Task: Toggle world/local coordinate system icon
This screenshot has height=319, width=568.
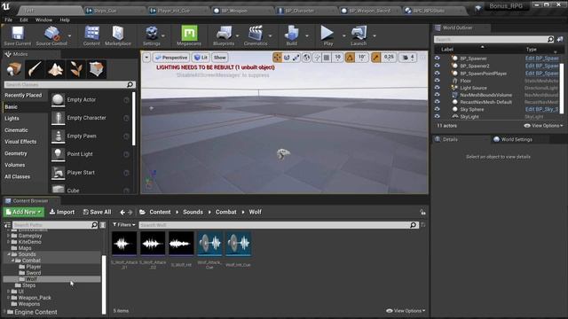Action: [x=306, y=58]
